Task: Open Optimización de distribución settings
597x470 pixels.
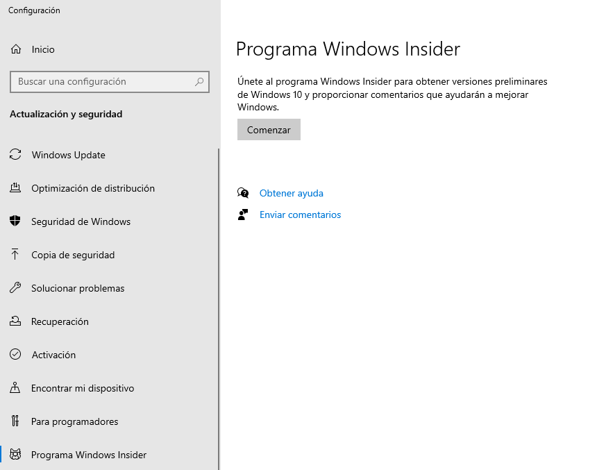Action: point(92,188)
